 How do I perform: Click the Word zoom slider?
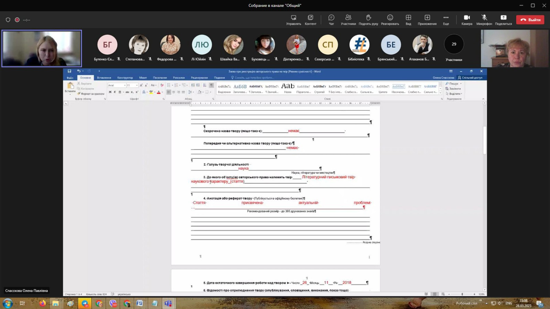[x=462, y=294]
